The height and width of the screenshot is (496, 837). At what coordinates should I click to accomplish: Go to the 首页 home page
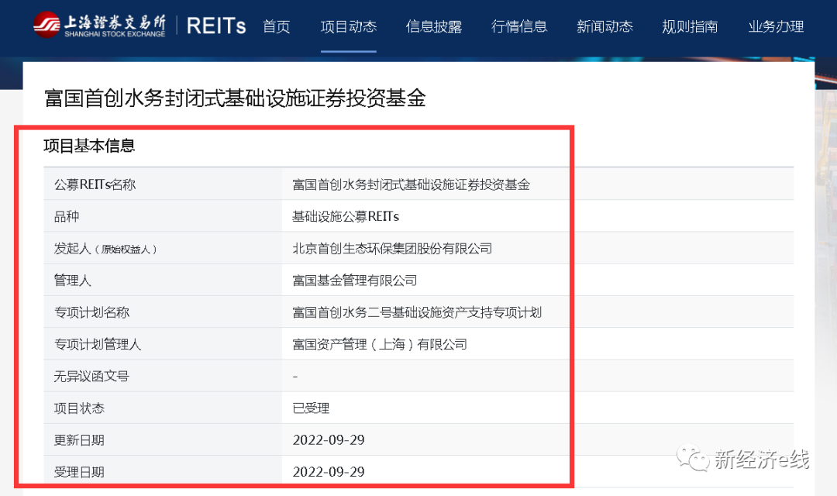pos(277,26)
